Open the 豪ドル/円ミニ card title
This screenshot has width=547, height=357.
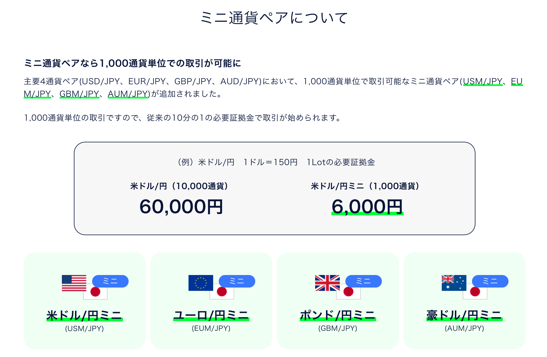tap(464, 315)
